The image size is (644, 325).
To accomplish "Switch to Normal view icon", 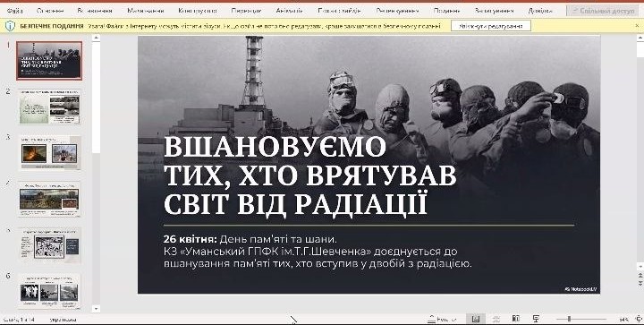I will click(x=476, y=319).
